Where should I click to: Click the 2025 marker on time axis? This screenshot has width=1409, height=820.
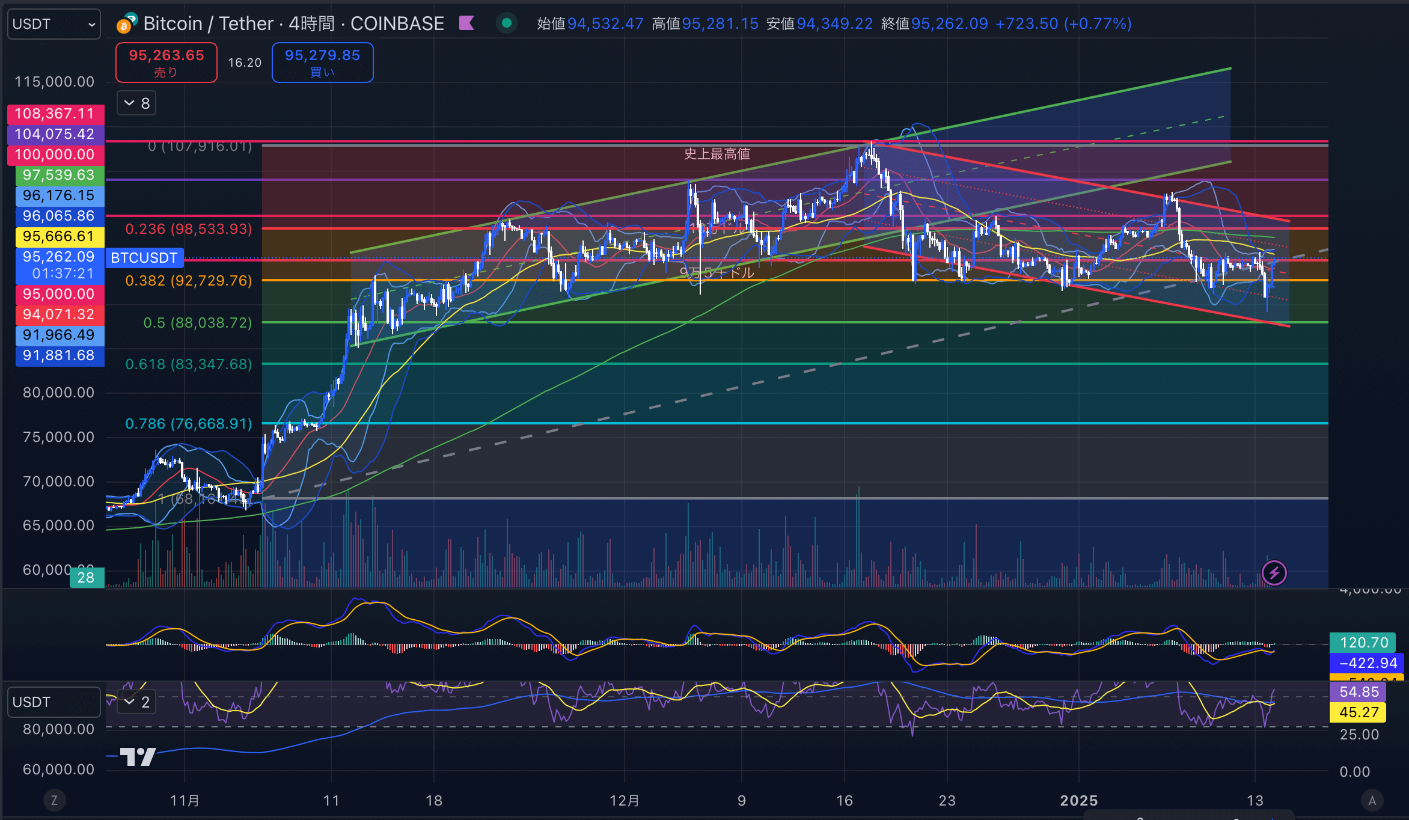click(x=1079, y=801)
